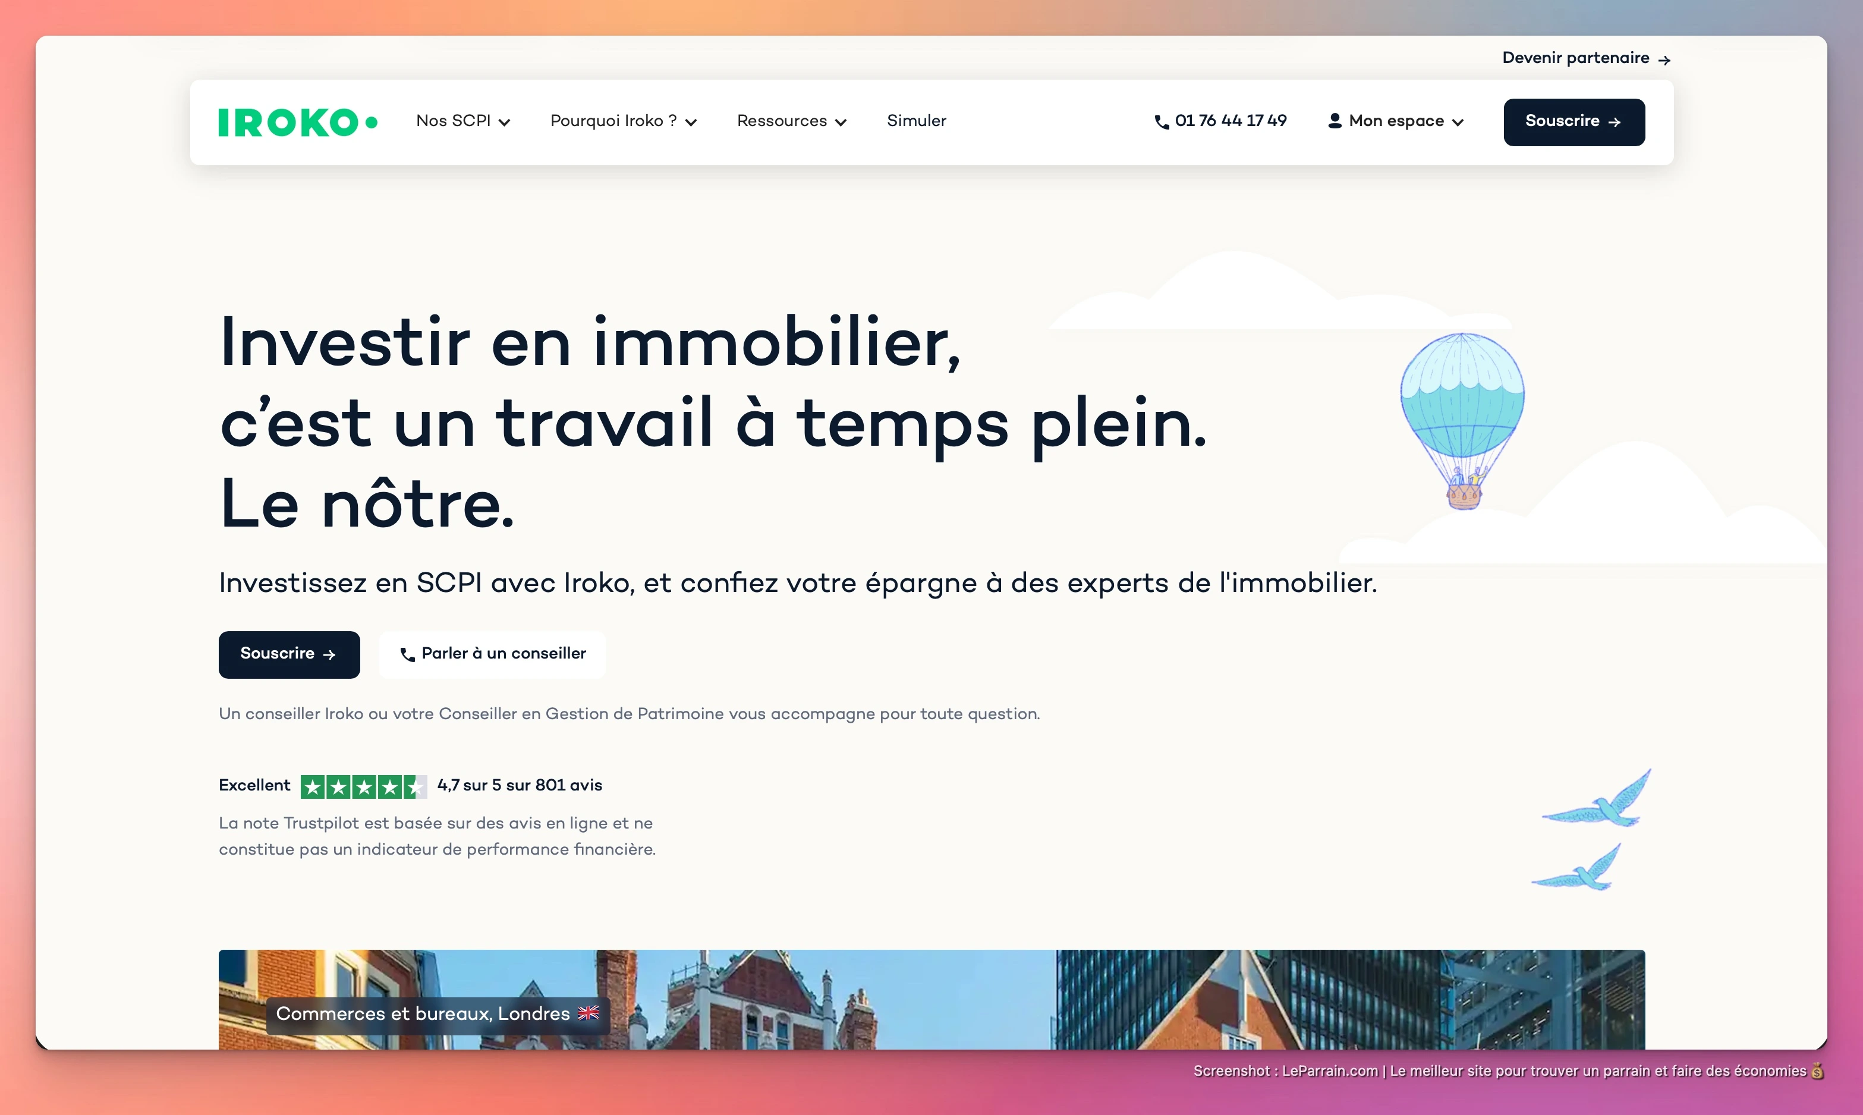Click the IROKO logo
The image size is (1863, 1115).
point(298,122)
